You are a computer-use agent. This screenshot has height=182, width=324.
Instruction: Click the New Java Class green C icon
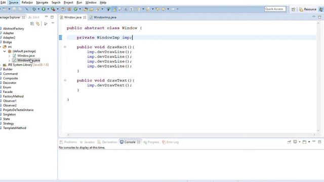pos(75,9)
